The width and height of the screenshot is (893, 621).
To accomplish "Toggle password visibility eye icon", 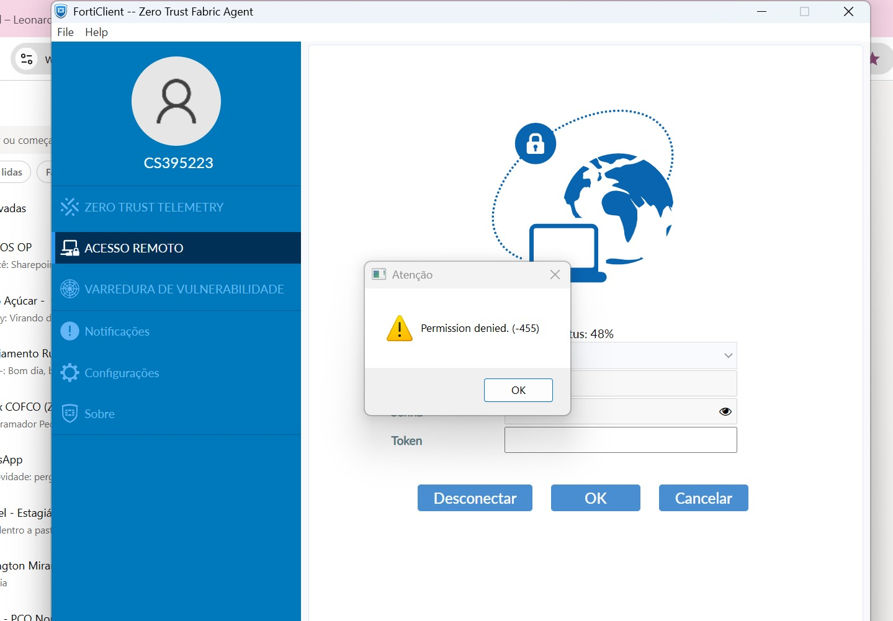I will click(x=725, y=411).
